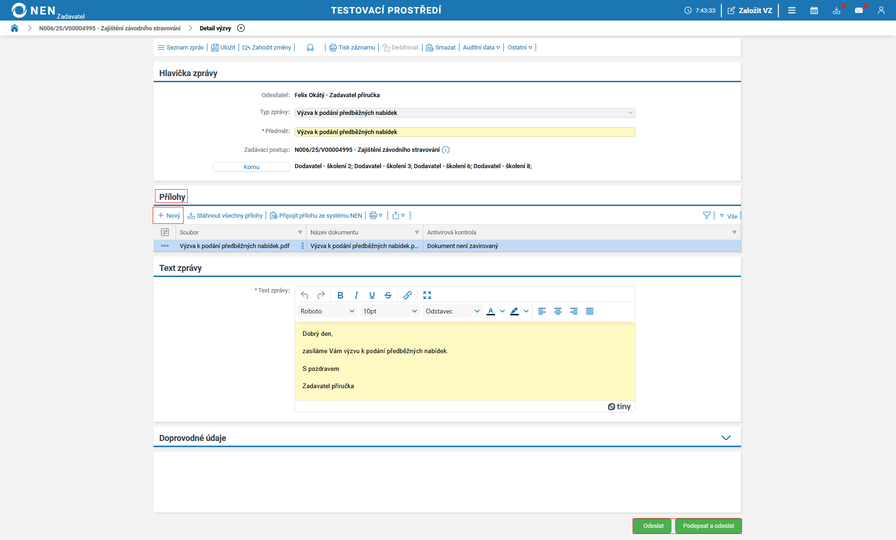Click the undo arrow in text editor
Image resolution: width=896 pixels, height=540 pixels.
(x=304, y=295)
